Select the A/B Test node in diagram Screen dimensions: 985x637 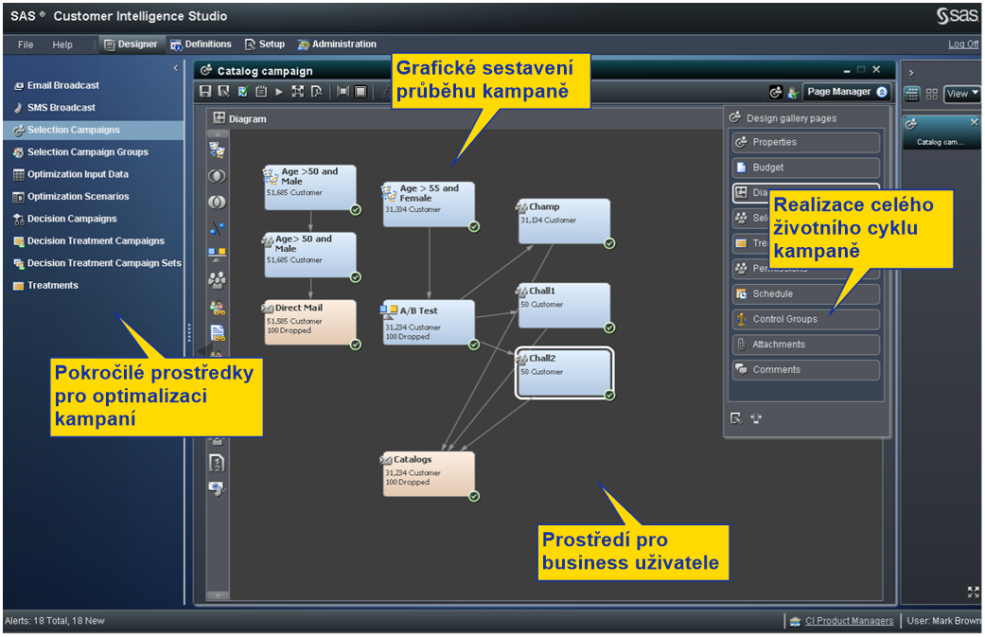pos(429,322)
